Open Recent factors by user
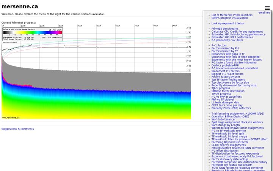 tap(226, 77)
